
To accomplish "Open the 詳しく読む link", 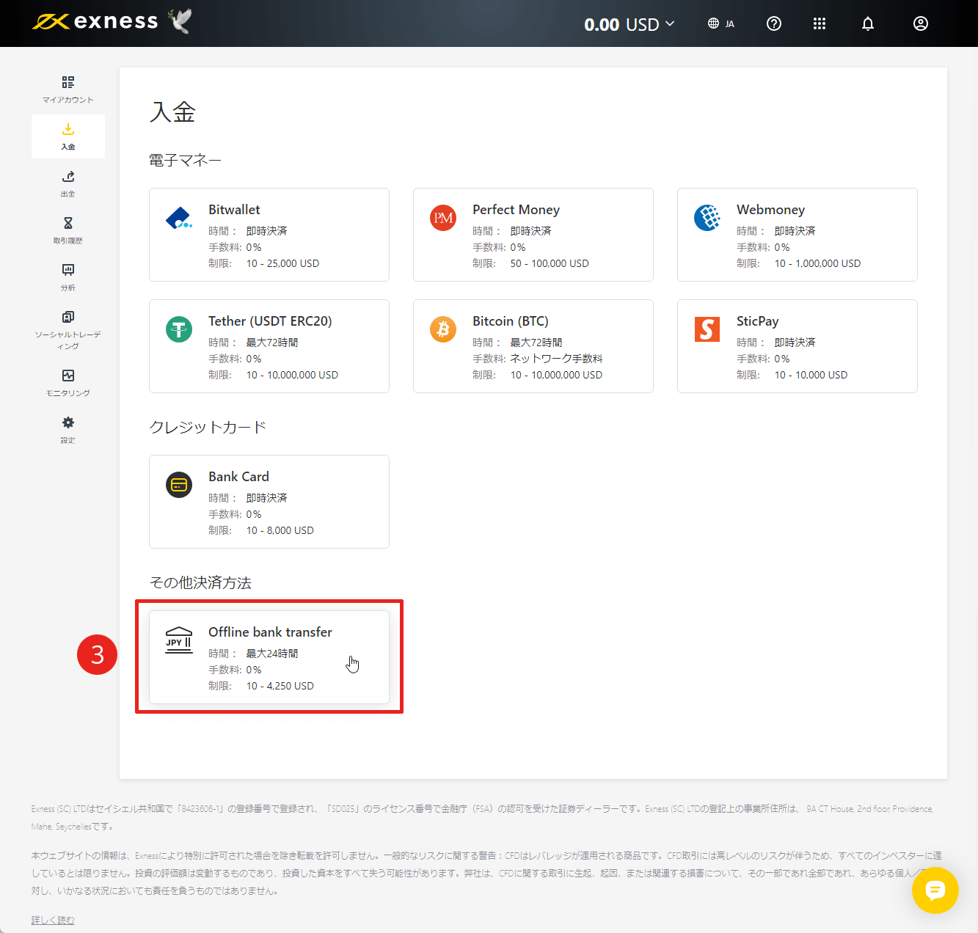I will (53, 920).
